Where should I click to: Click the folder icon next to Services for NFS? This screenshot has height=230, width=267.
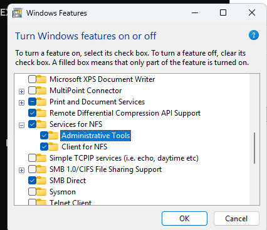41,124
